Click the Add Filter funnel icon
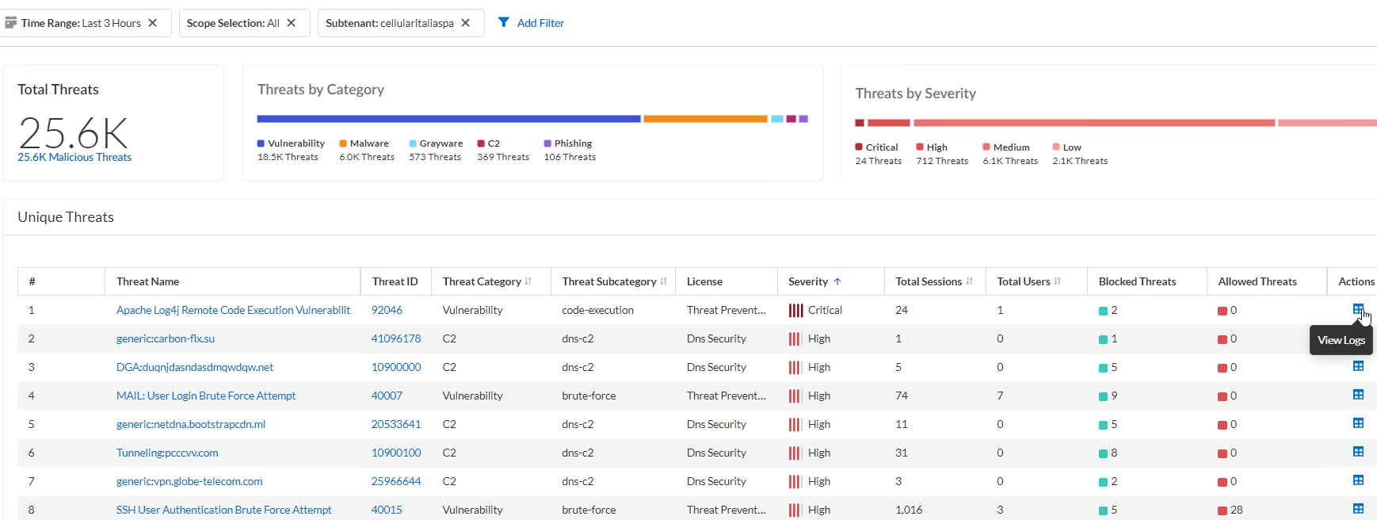Image resolution: width=1377 pixels, height=520 pixels. pos(504,22)
